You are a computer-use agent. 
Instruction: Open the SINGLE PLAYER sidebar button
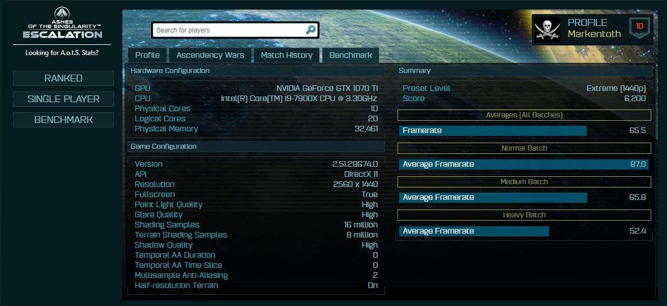[x=63, y=99]
